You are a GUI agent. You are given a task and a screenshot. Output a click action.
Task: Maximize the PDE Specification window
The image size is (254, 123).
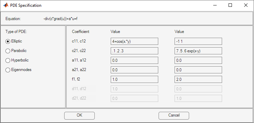[230, 5]
